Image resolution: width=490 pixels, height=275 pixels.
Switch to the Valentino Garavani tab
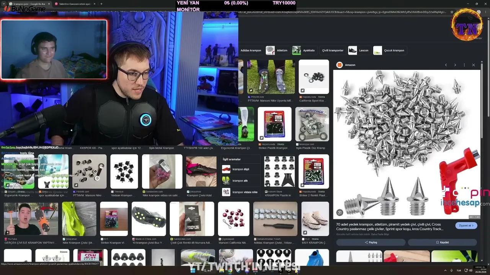[75, 4]
